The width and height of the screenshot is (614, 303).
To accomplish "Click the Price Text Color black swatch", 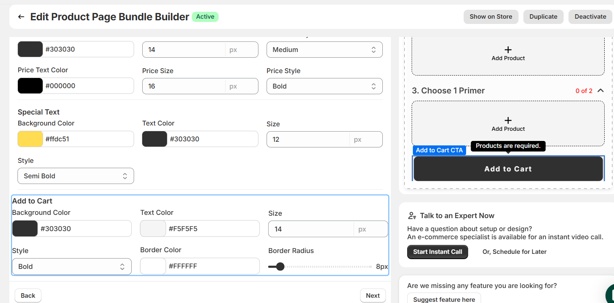I will pyautogui.click(x=30, y=86).
